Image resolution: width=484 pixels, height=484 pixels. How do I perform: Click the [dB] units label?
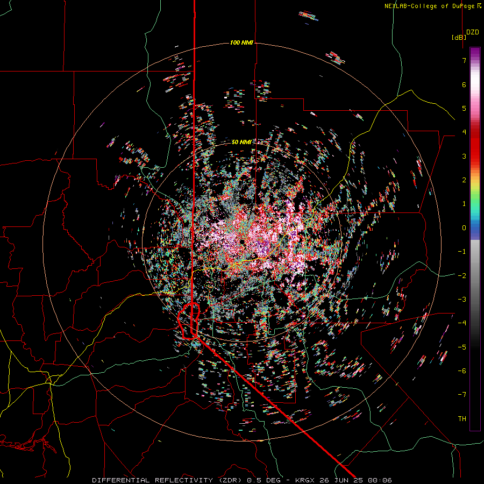click(x=459, y=37)
